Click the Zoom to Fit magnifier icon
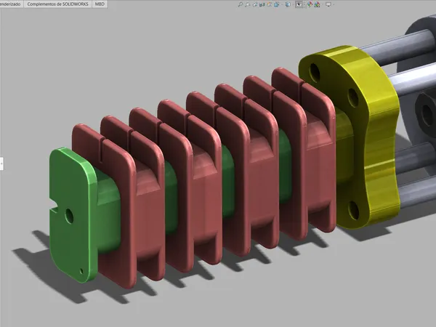Image resolution: width=436 pixels, height=327 pixels. pyautogui.click(x=241, y=4)
